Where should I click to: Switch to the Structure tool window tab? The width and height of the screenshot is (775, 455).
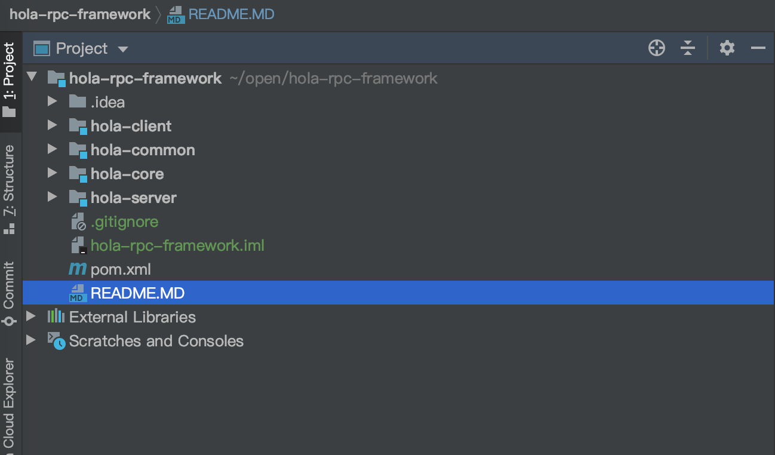(x=9, y=189)
